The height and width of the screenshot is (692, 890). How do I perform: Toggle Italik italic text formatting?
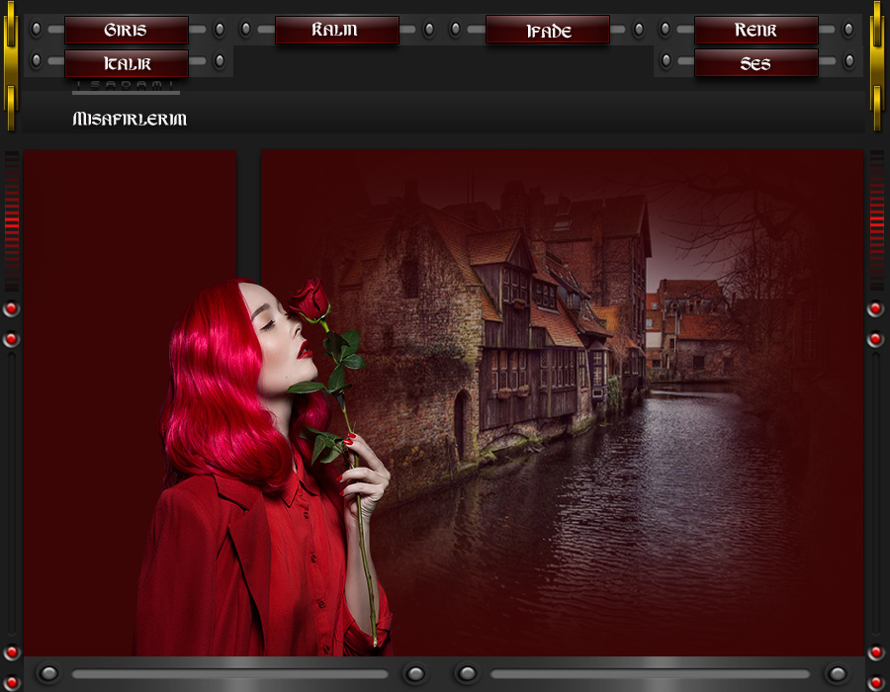[126, 63]
